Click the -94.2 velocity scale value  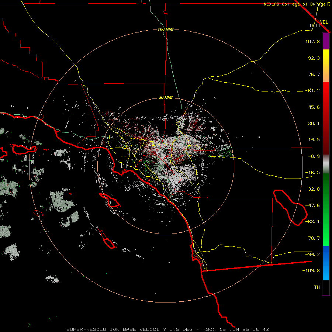(312, 255)
